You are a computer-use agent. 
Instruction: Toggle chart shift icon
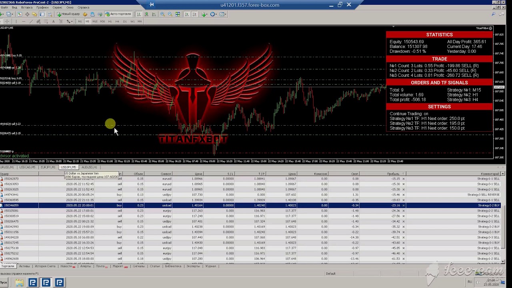pos(194,14)
